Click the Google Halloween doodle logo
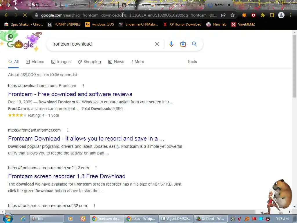 tap(21, 42)
